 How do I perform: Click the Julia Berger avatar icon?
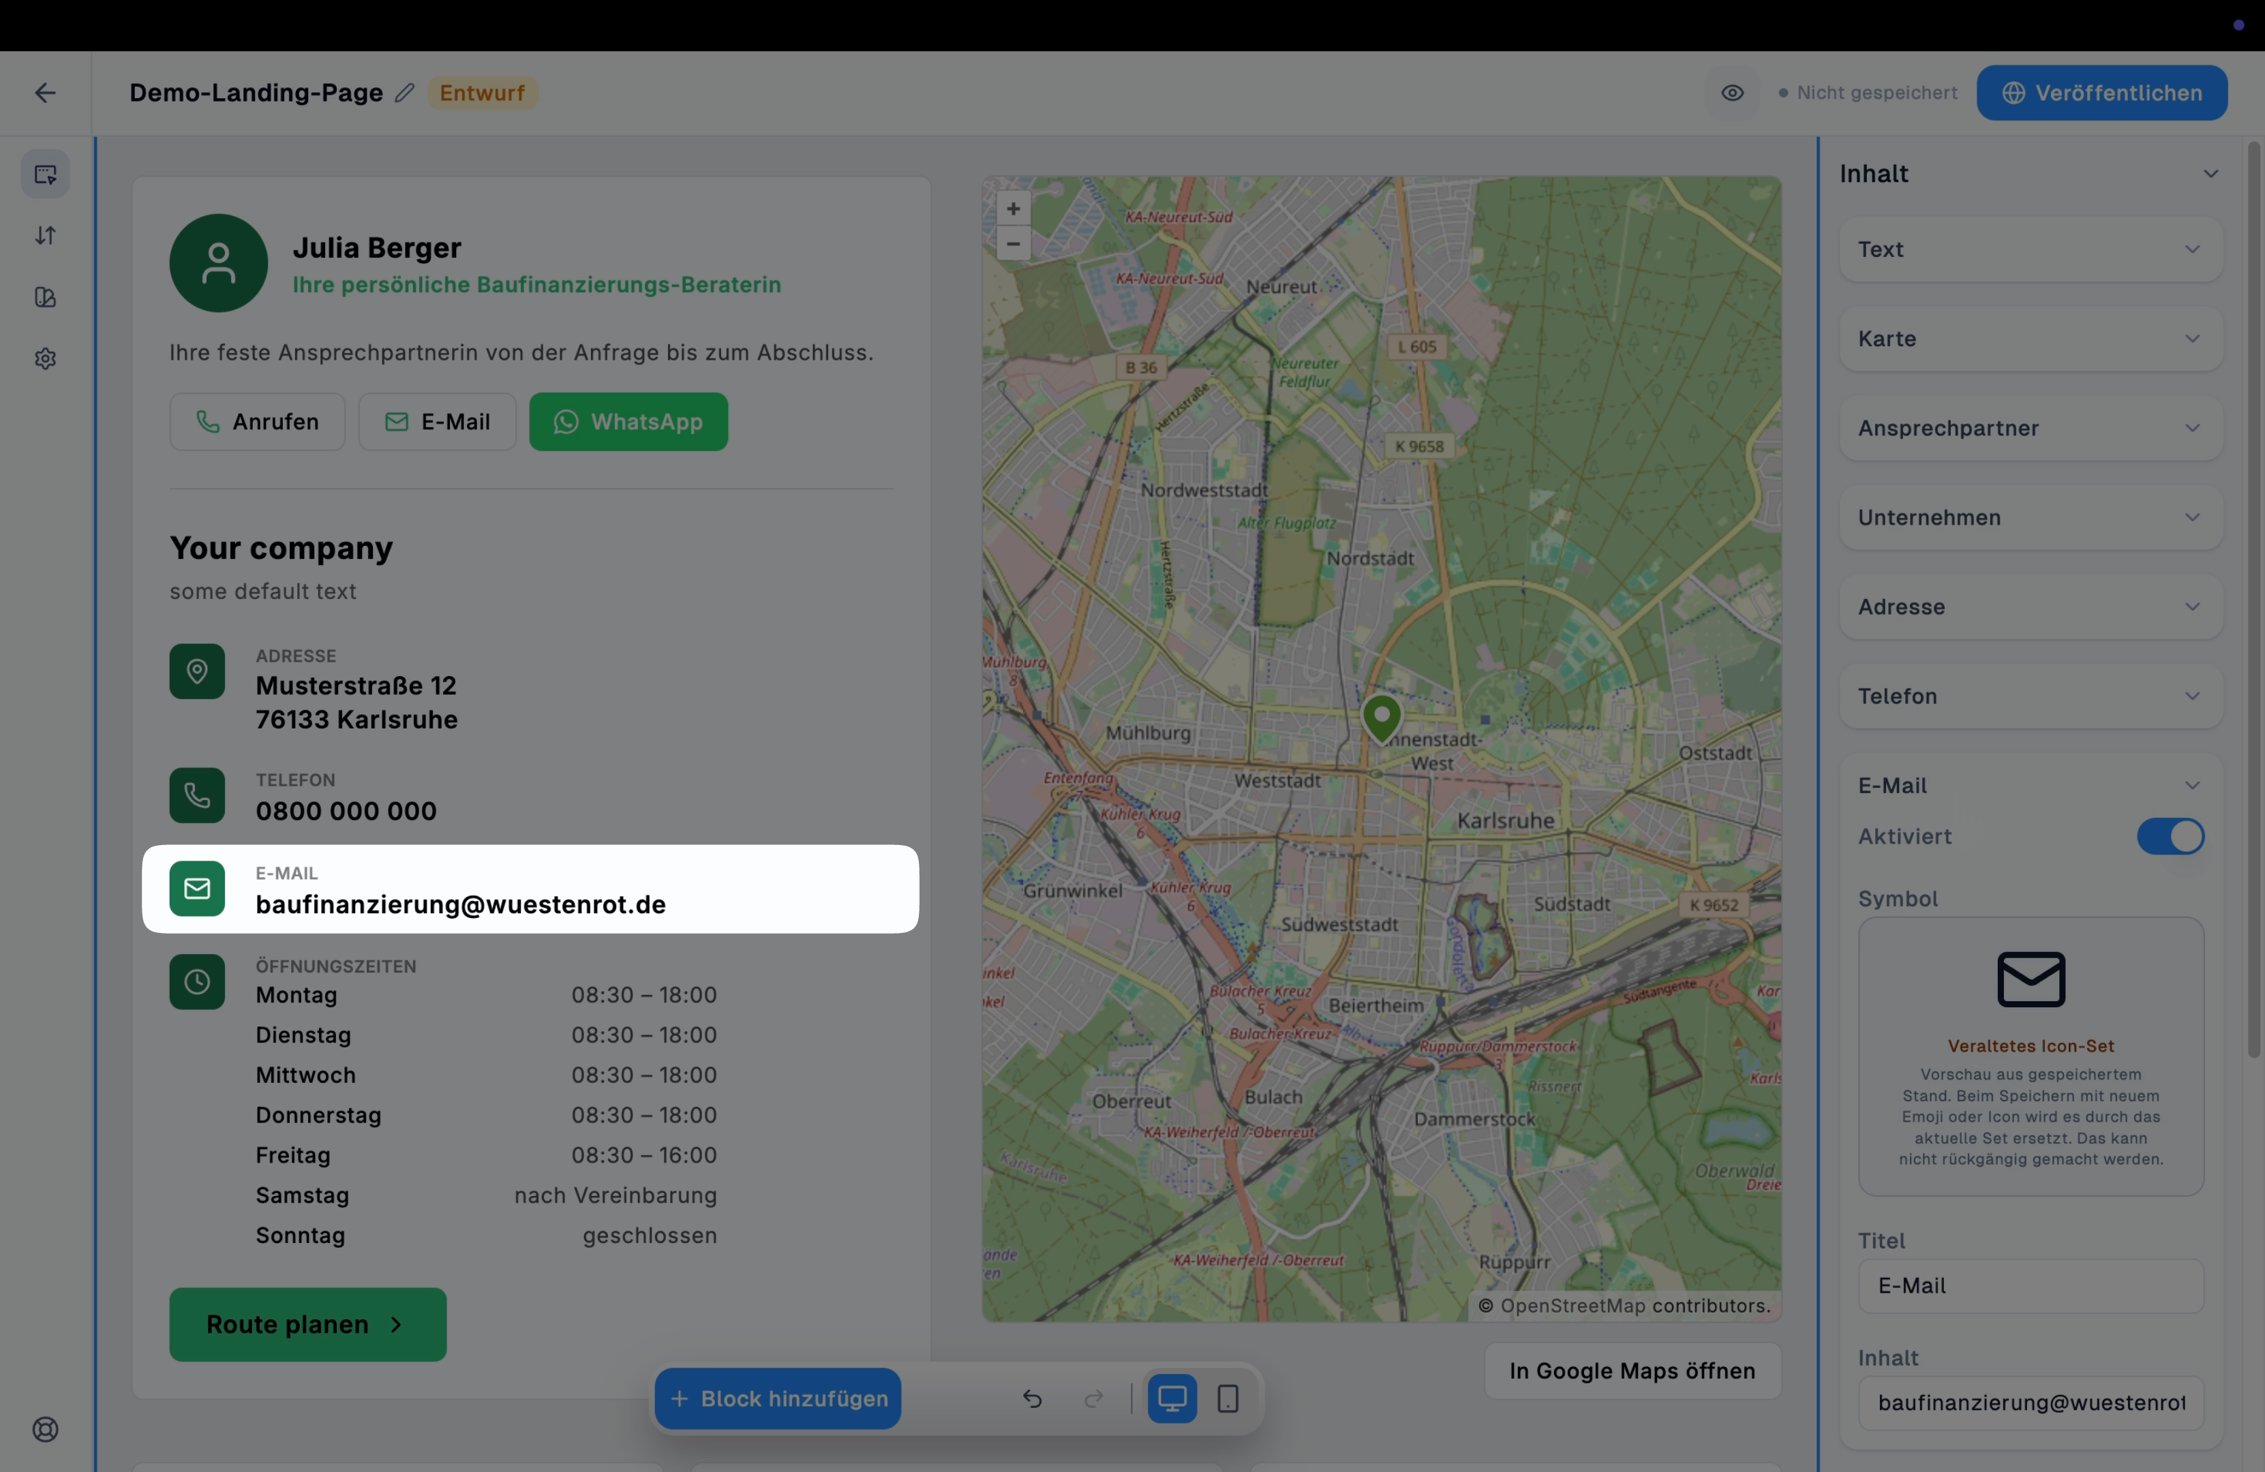pos(218,264)
